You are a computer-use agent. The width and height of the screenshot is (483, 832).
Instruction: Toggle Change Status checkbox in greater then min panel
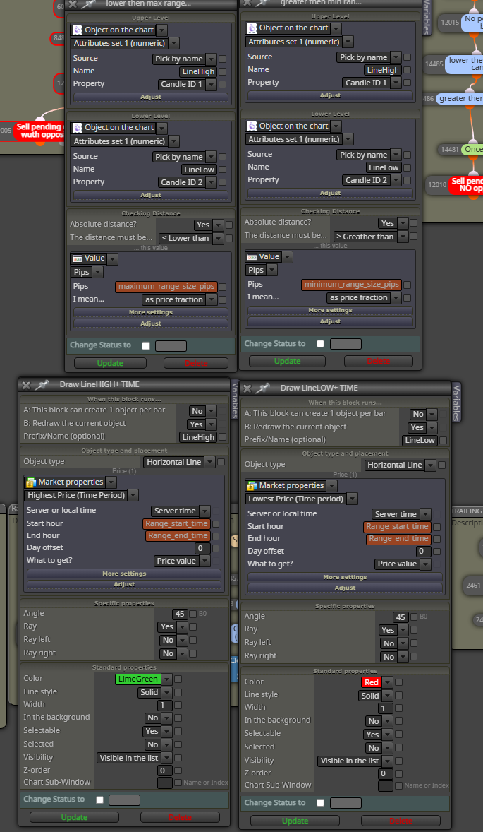(x=320, y=344)
